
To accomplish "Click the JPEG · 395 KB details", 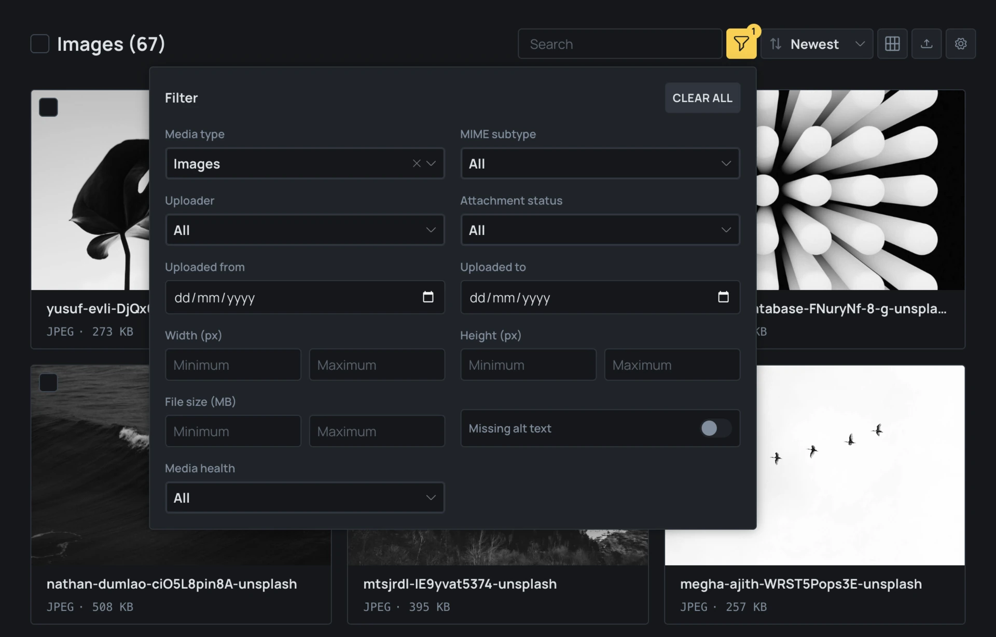I will [406, 606].
